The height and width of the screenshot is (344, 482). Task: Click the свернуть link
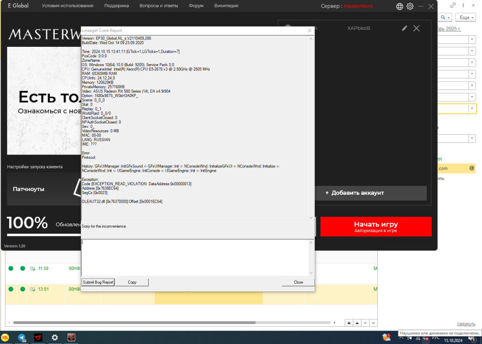[x=466, y=324]
